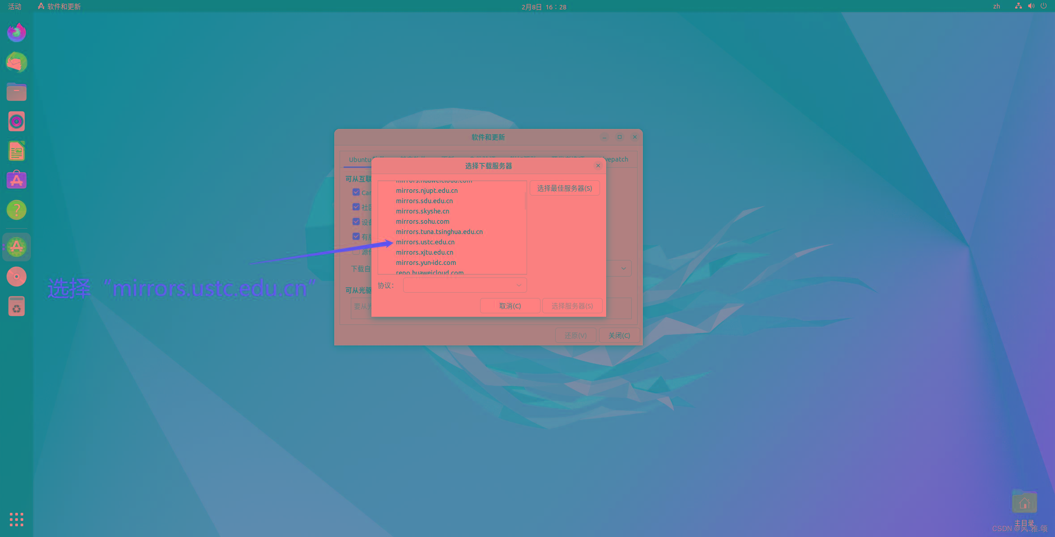Close the 软件和更新 main window
Viewport: 1055px width, 537px height.
[x=634, y=137]
